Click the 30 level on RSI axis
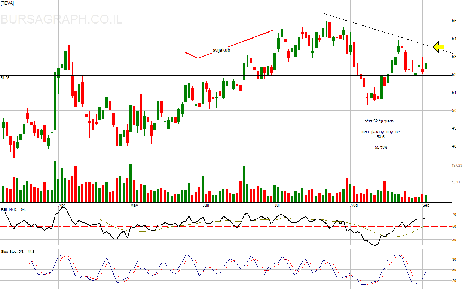The width and height of the screenshot is (465, 291). pyautogui.click(x=454, y=240)
